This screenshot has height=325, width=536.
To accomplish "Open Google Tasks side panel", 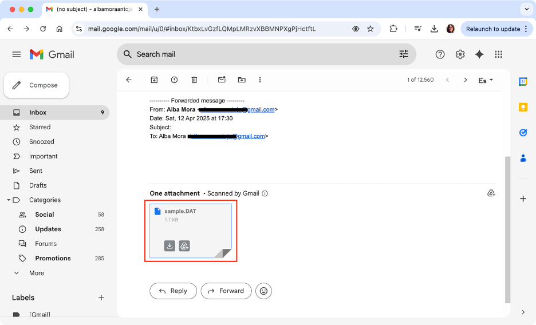I will tap(523, 132).
